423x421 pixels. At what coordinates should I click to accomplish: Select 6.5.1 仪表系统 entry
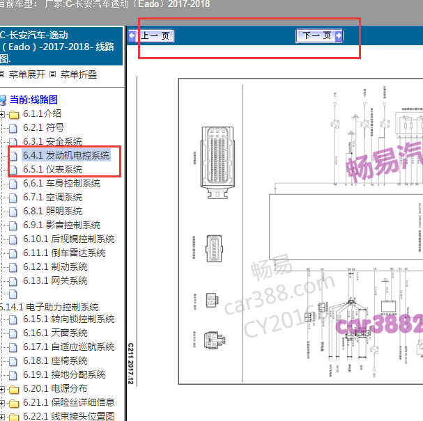point(52,169)
